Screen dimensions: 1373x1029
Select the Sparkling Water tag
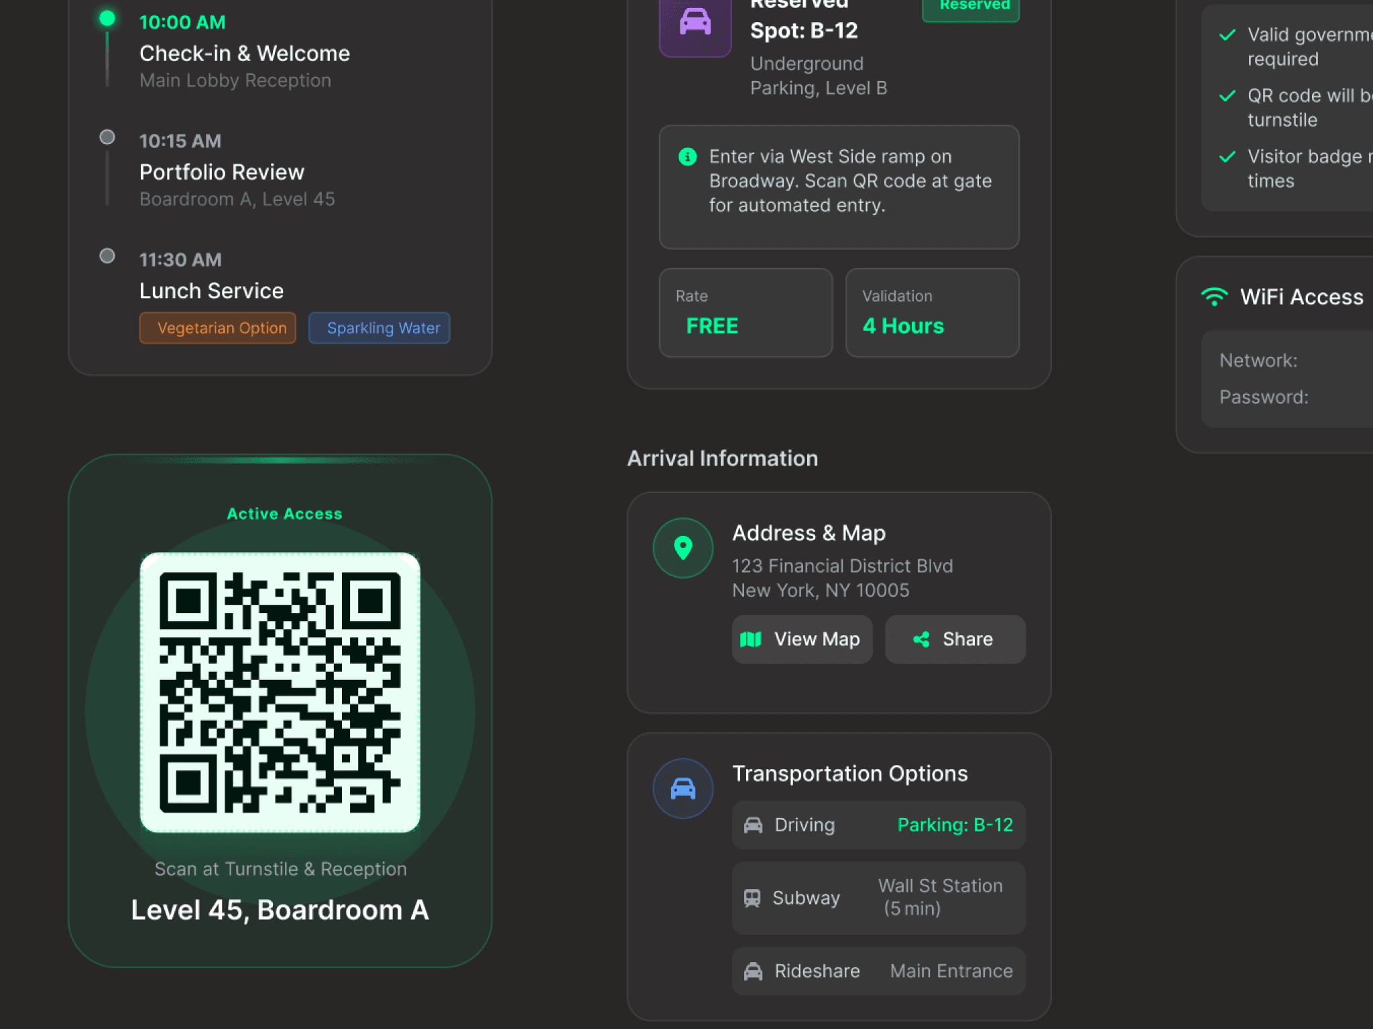pyautogui.click(x=379, y=328)
